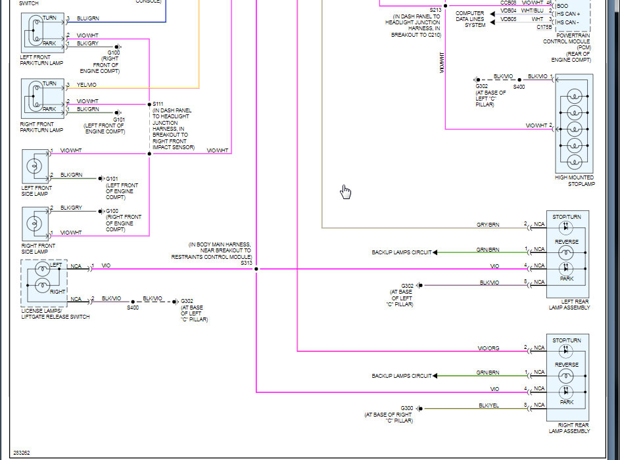Click the bottom bulb in High Mounted Stoplamp
Viewport: 620px width, 460px height.
575,162
